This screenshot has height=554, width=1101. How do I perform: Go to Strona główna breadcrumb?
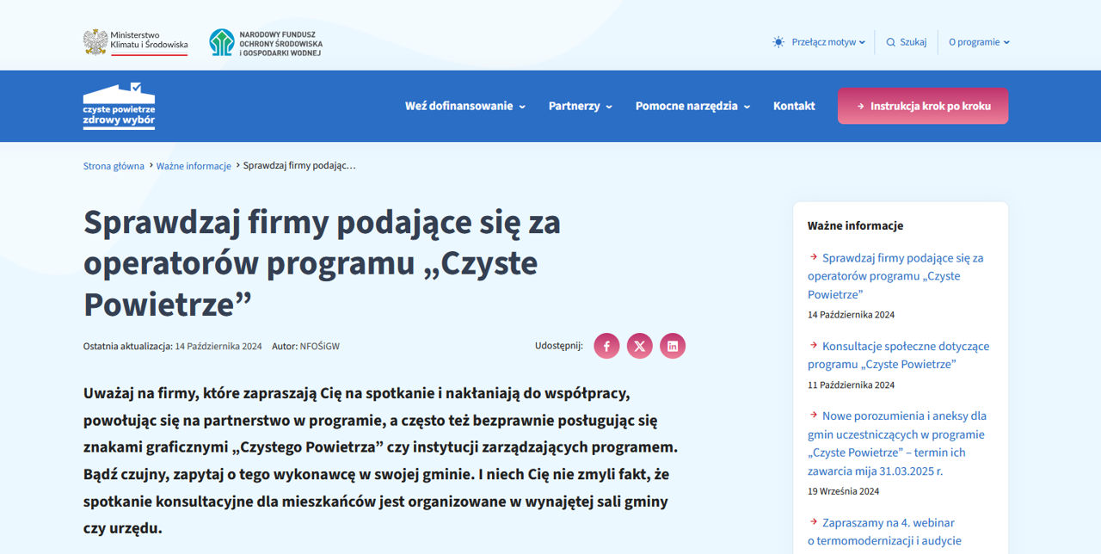tap(114, 166)
